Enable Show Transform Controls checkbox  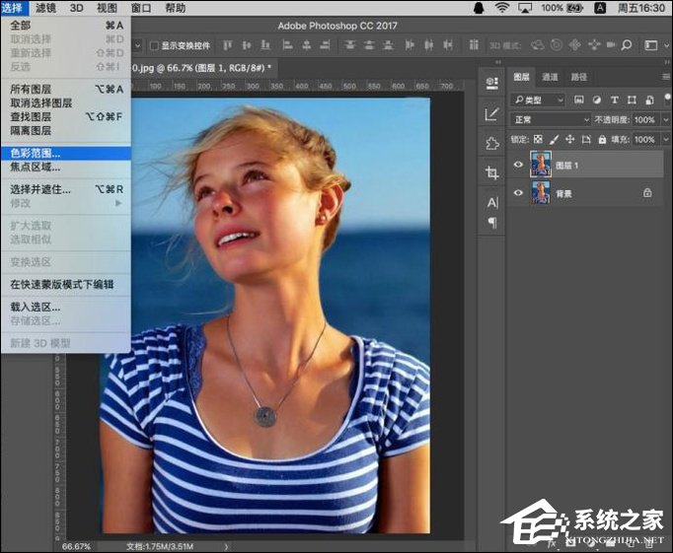(154, 45)
